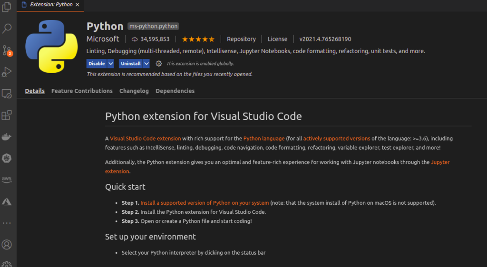Screen dimensions: 487x267
Task: Open the Extensions view
Action: 7,115
